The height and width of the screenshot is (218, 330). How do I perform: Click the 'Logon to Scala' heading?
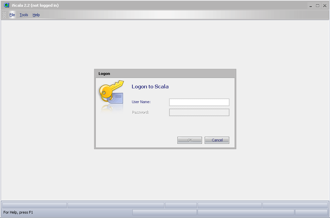point(150,87)
